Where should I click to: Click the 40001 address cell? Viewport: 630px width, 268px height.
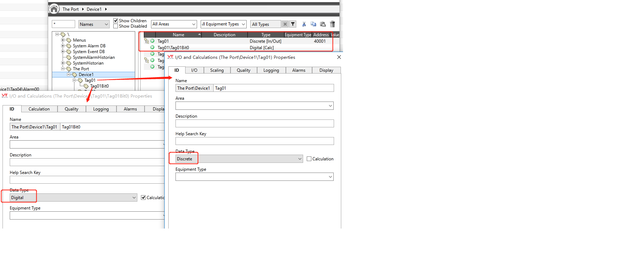320,41
